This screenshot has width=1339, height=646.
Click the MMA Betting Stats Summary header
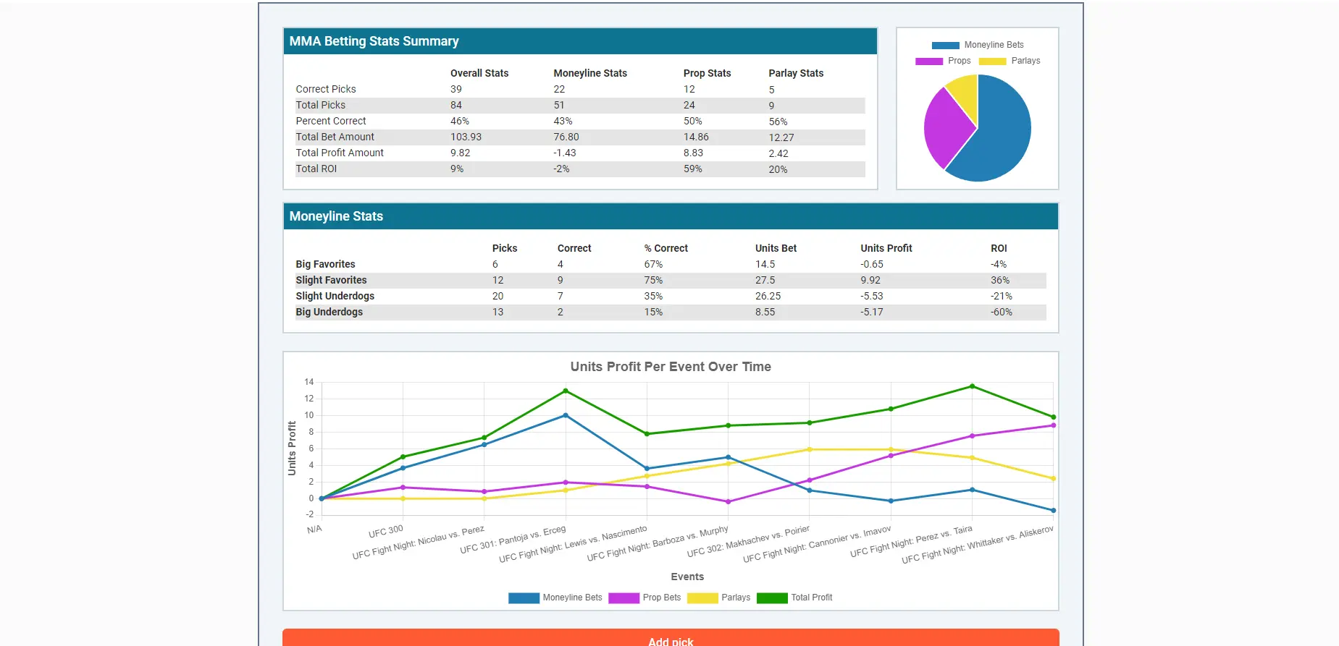pos(374,41)
